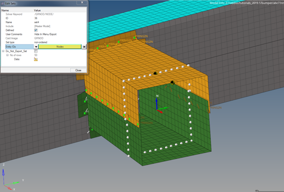
Task: Click the Hide In Menu/Export comment value
Action: pos(45,34)
